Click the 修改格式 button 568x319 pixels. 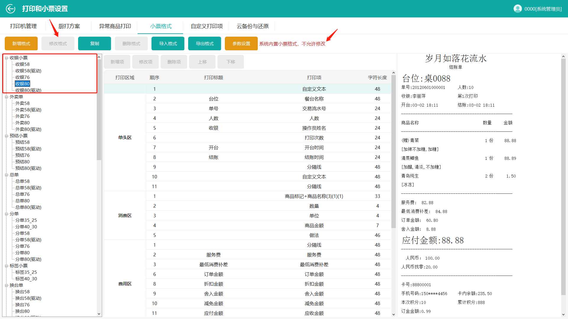coord(58,43)
